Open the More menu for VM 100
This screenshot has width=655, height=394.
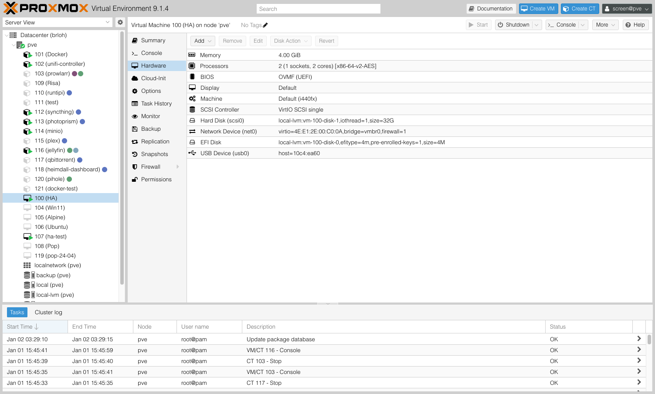[x=605, y=25]
